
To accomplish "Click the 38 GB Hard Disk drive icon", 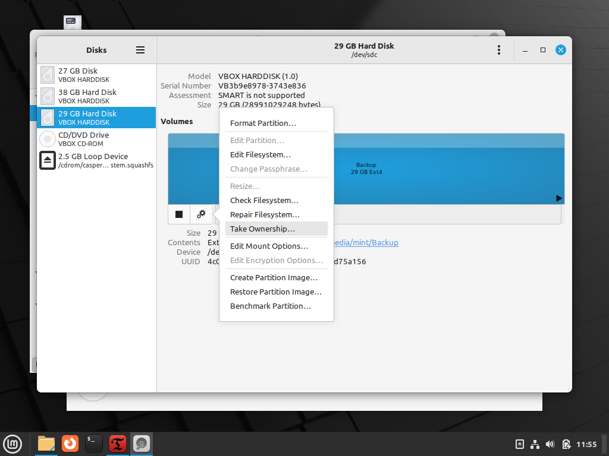I will (48, 96).
